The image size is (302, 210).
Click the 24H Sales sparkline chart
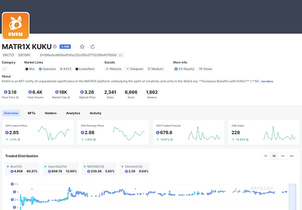pyautogui.click(x=279, y=133)
